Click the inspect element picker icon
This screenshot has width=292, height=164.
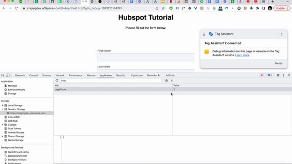tap(3, 75)
